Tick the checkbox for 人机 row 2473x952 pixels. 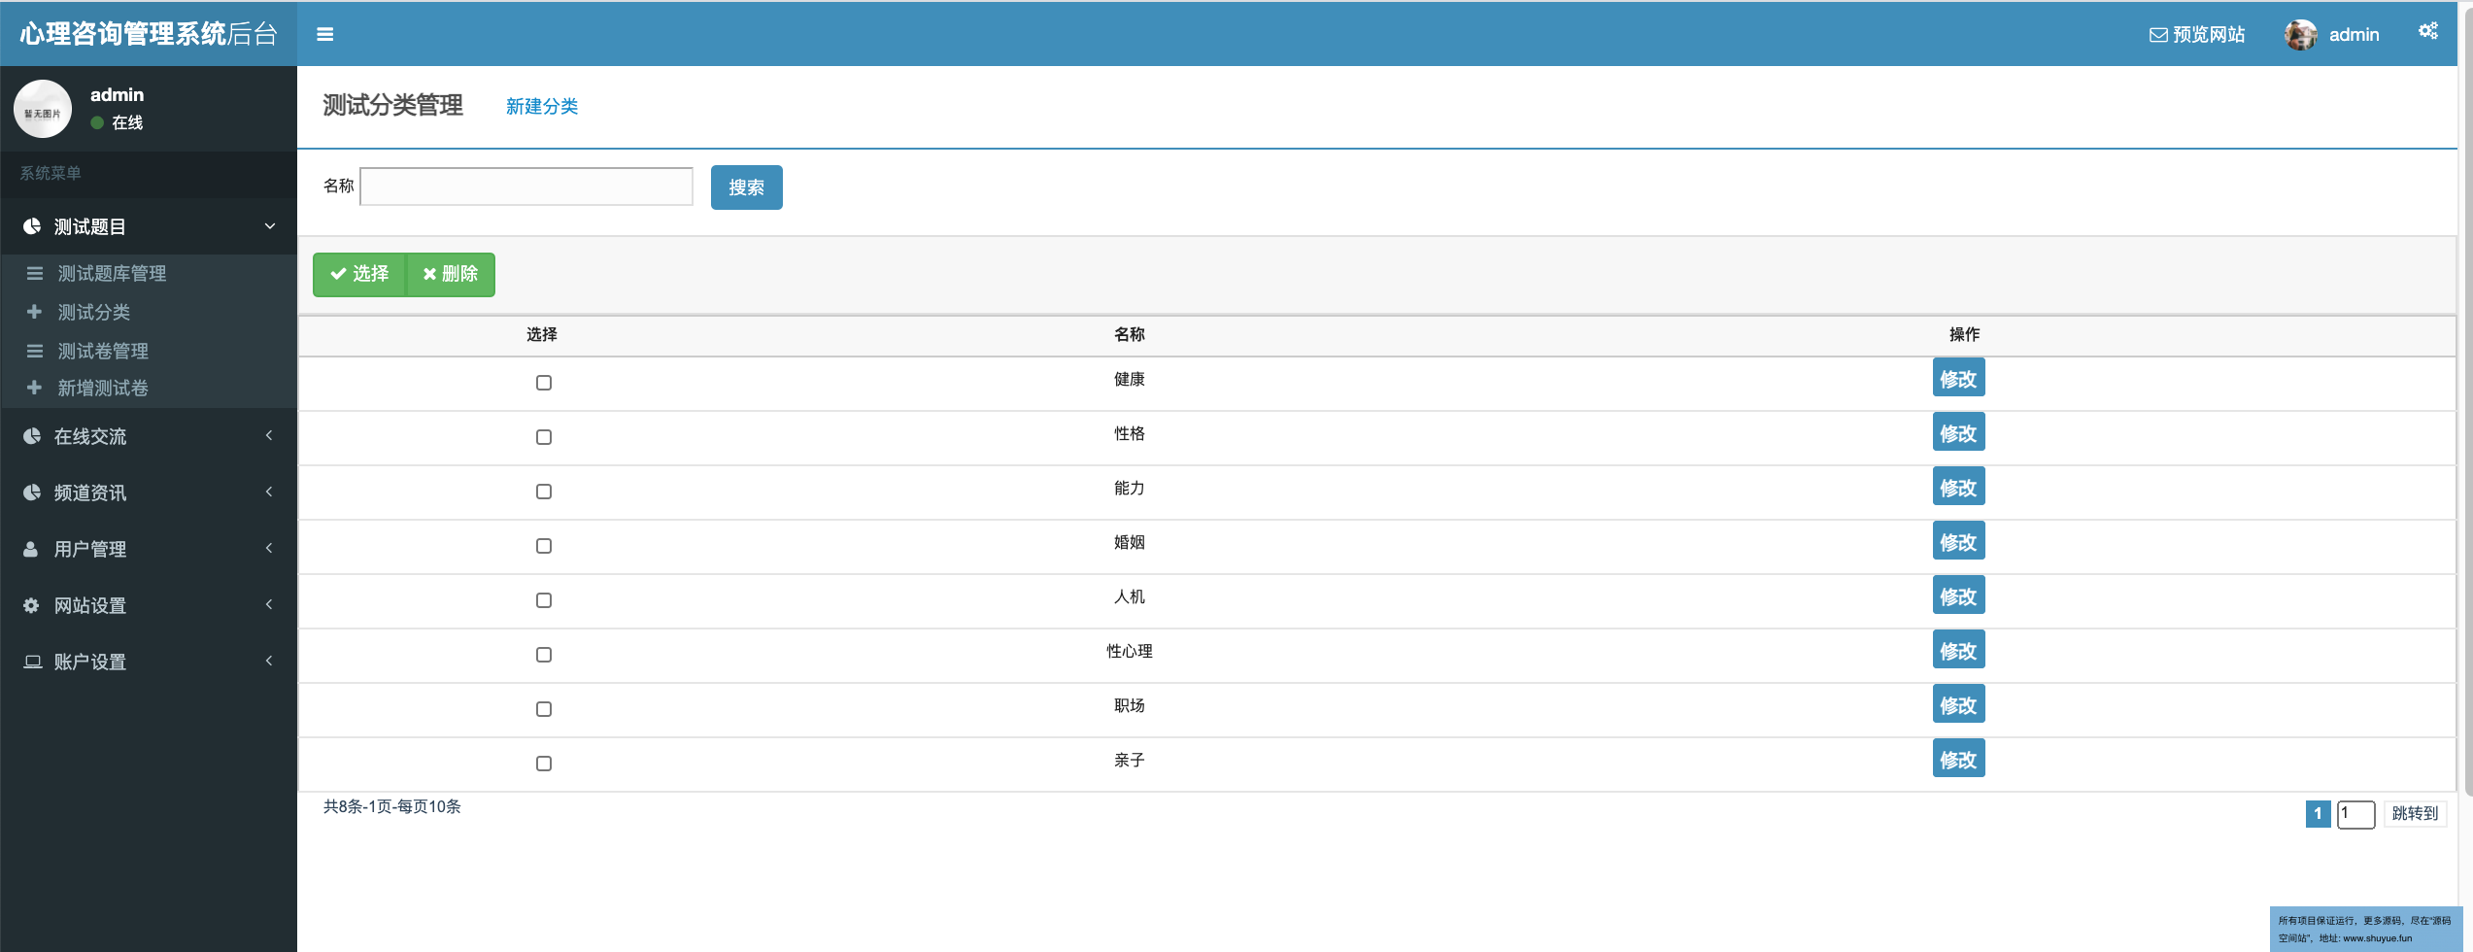click(x=544, y=600)
